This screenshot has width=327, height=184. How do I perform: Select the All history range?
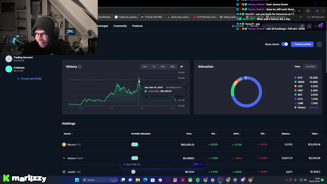pyautogui.click(x=181, y=66)
